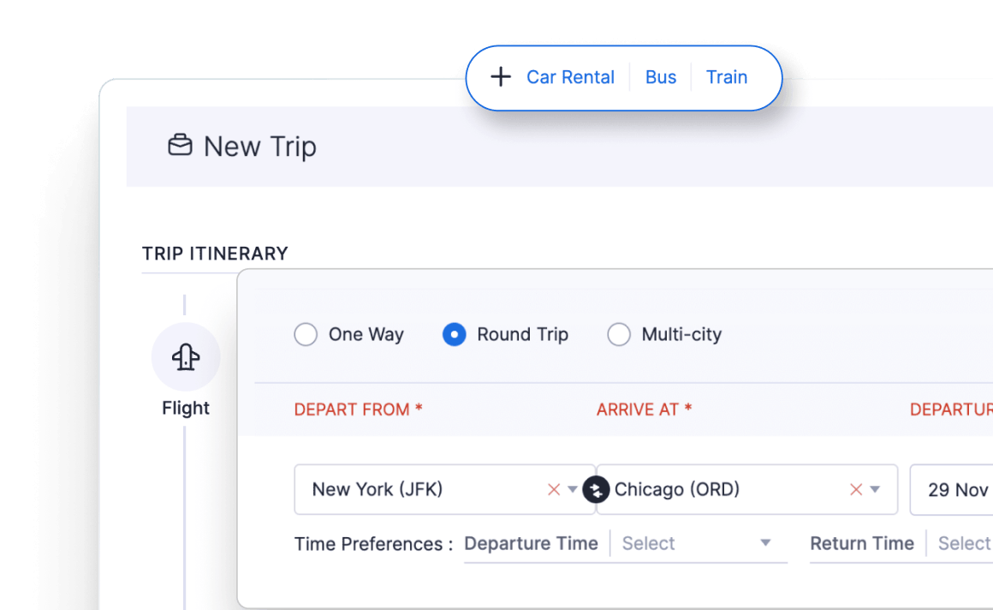The image size is (993, 610).
Task: Switch to the Train tab
Action: pyautogui.click(x=727, y=76)
